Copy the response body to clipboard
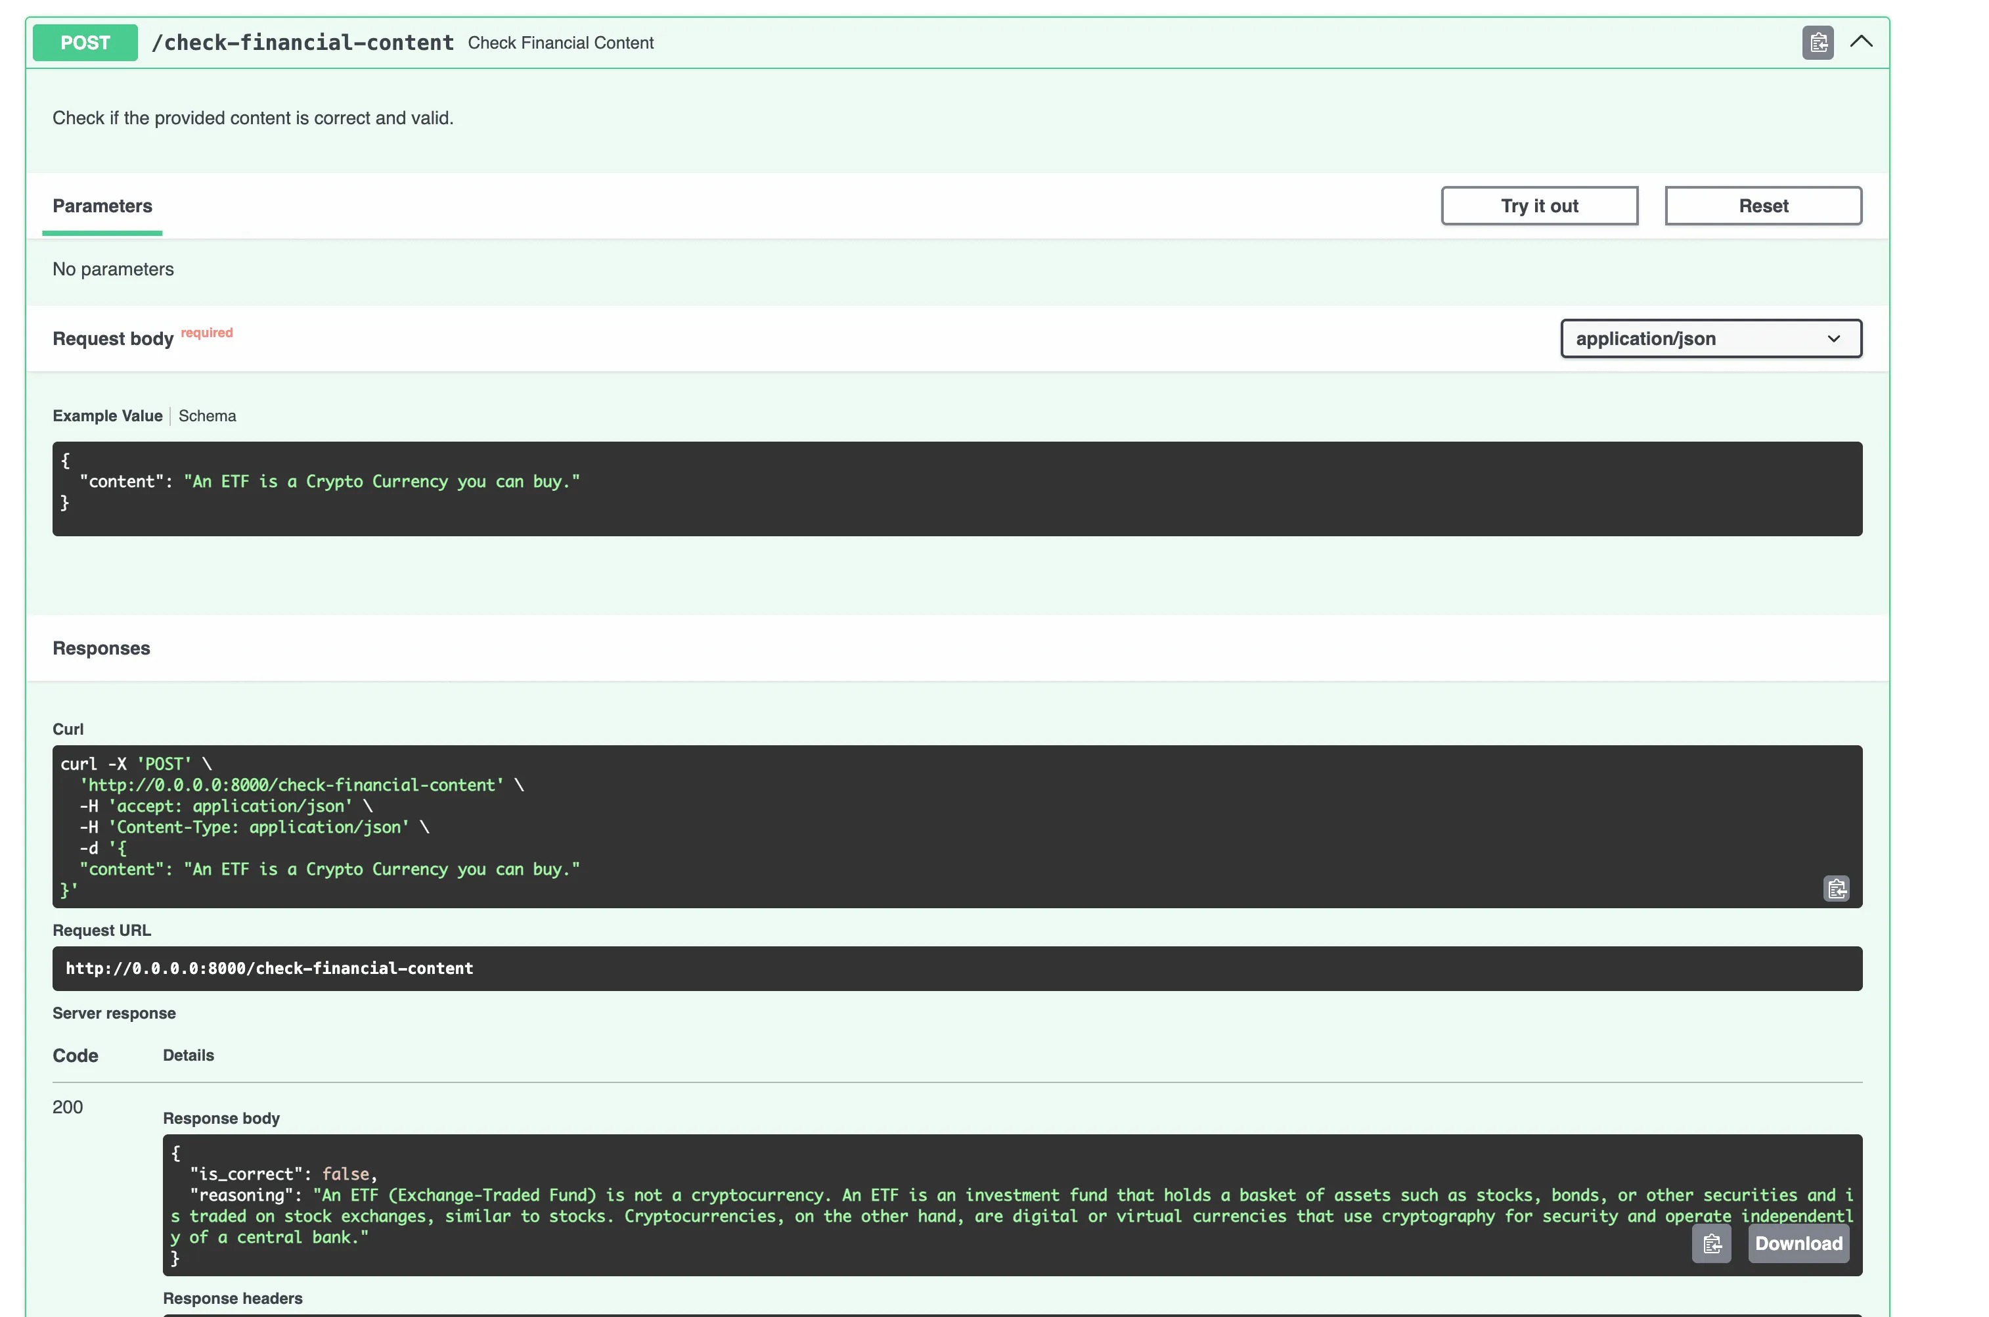Viewport: 1989px width, 1317px height. (1710, 1244)
